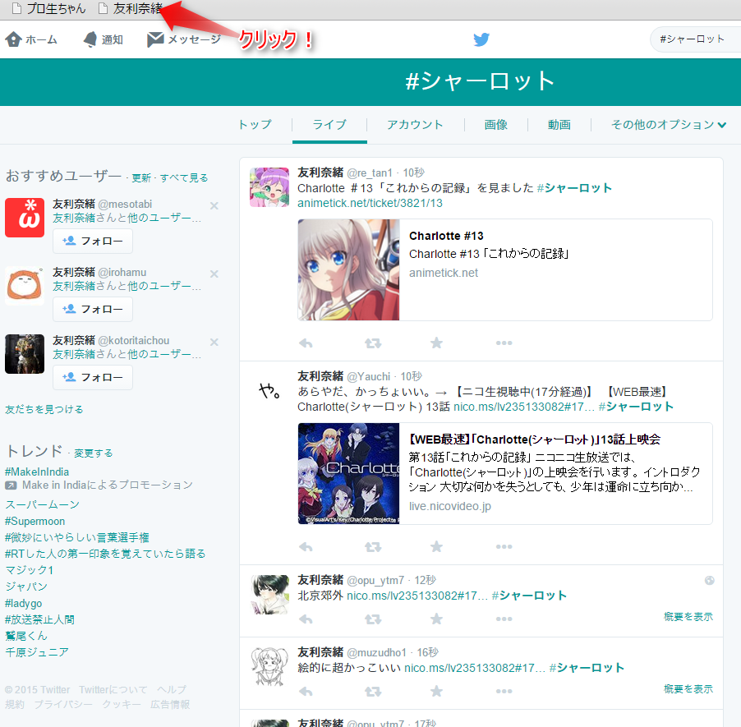Screen dimensions: 741x727
Task: Switch to the アカウント tab
Action: tap(415, 125)
